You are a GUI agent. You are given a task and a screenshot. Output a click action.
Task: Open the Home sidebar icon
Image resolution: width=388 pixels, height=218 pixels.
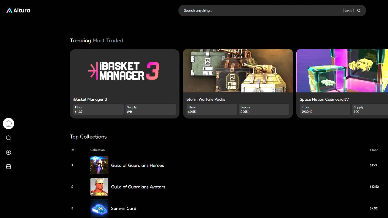9,124
